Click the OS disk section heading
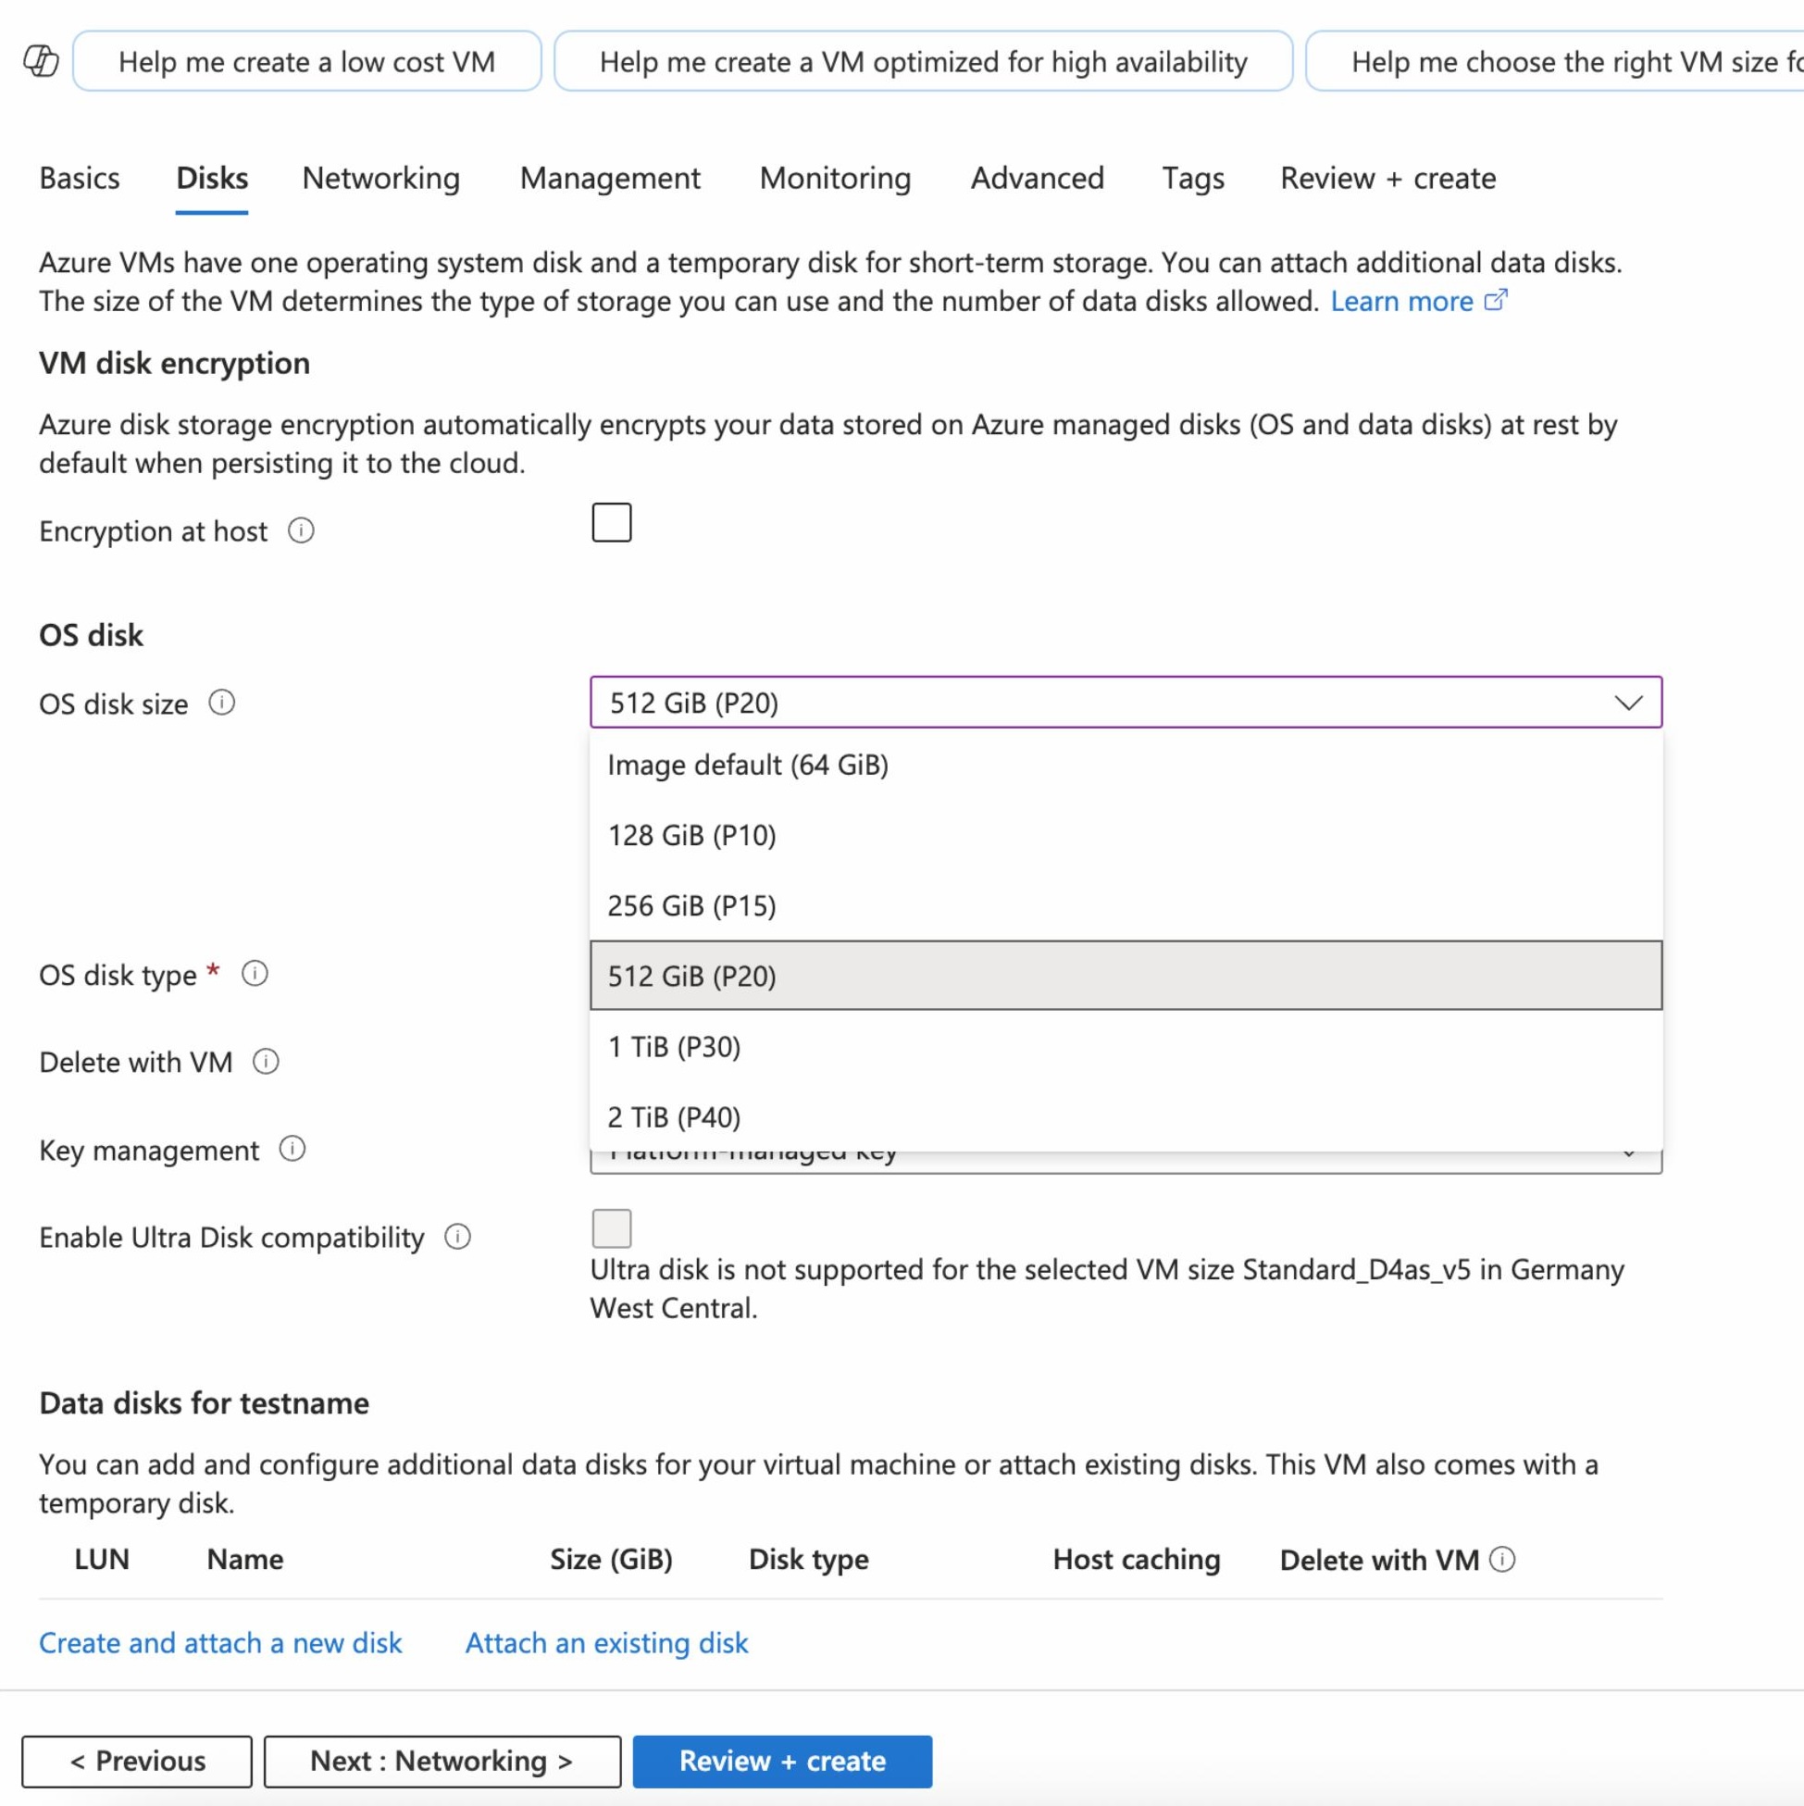Image resolution: width=1804 pixels, height=1806 pixels. point(91,635)
